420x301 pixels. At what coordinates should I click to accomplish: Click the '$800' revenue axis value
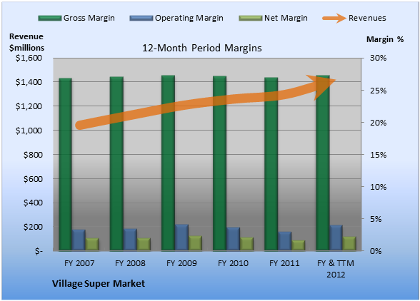pos(33,154)
